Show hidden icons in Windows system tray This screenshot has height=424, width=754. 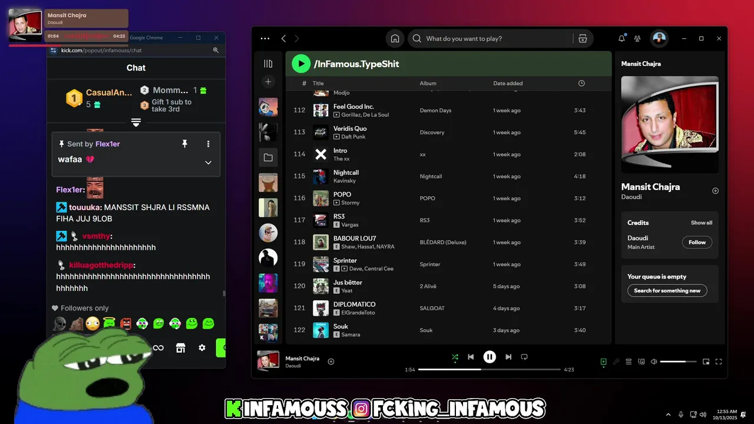(x=668, y=415)
